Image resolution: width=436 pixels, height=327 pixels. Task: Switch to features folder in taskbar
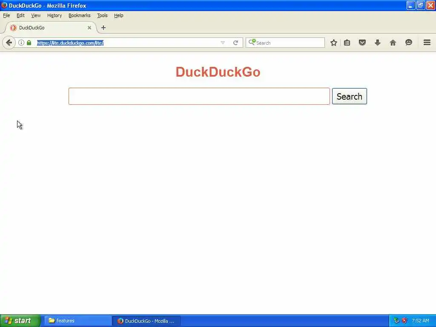(x=78, y=321)
